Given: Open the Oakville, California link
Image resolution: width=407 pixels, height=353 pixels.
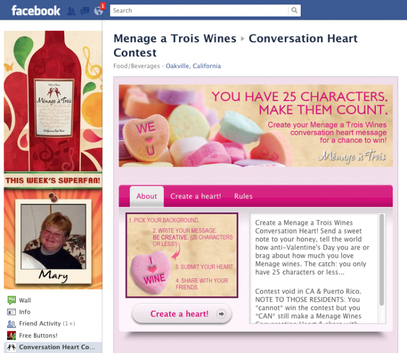Looking at the screenshot, I should pyautogui.click(x=193, y=66).
